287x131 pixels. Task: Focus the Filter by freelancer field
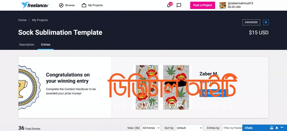pyautogui.click(x=232, y=128)
